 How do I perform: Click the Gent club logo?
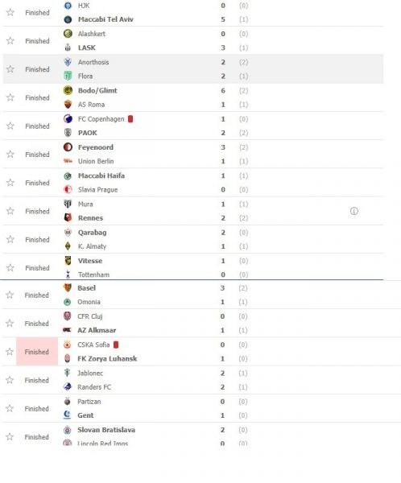click(x=67, y=415)
